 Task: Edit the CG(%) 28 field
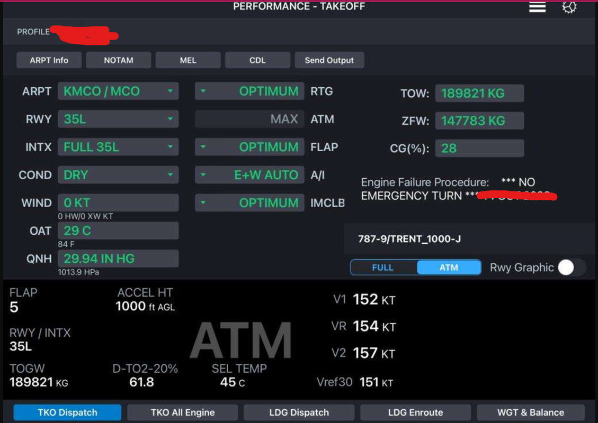coord(479,148)
